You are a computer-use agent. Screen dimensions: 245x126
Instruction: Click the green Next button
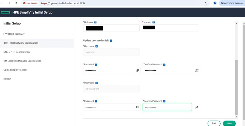coord(229,123)
